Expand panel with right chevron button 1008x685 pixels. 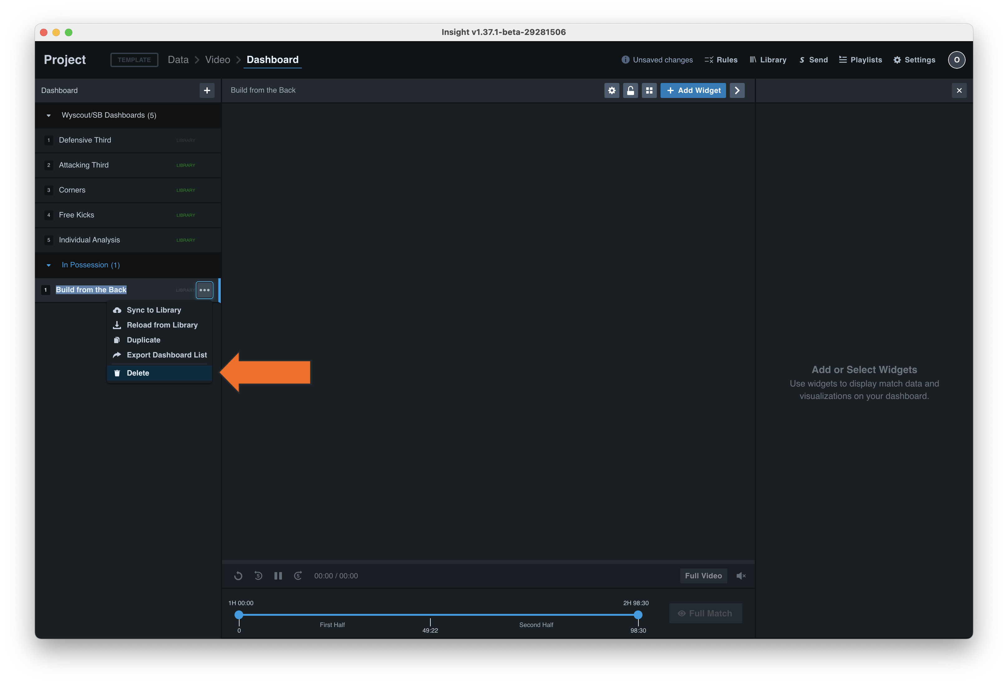pyautogui.click(x=737, y=90)
